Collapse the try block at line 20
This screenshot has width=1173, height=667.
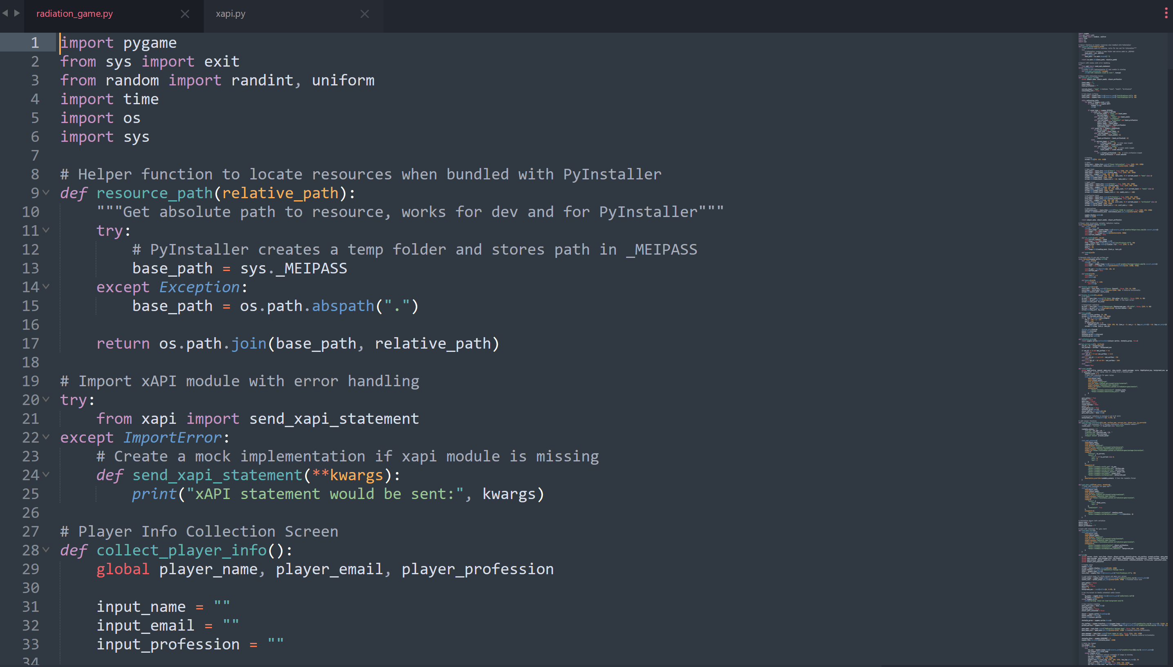46,399
